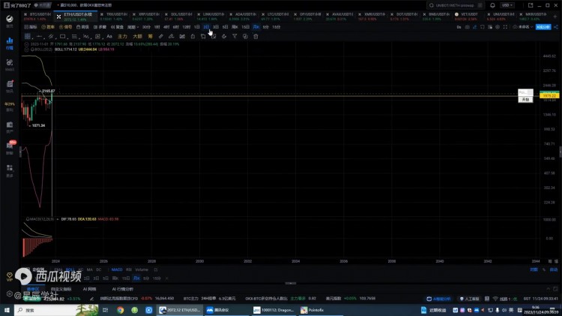Switch to XRP/USDT symbol tab
Screen dimensions: 562x316
146,17
